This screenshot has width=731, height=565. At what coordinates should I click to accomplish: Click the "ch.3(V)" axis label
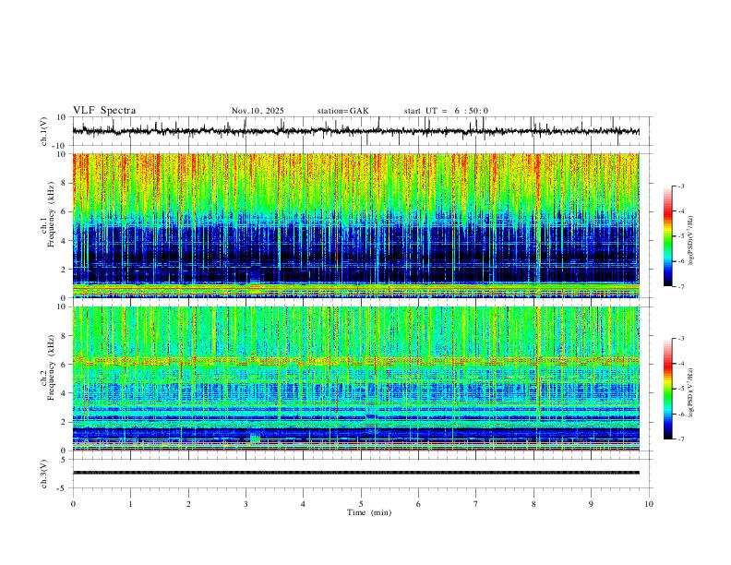coord(44,474)
